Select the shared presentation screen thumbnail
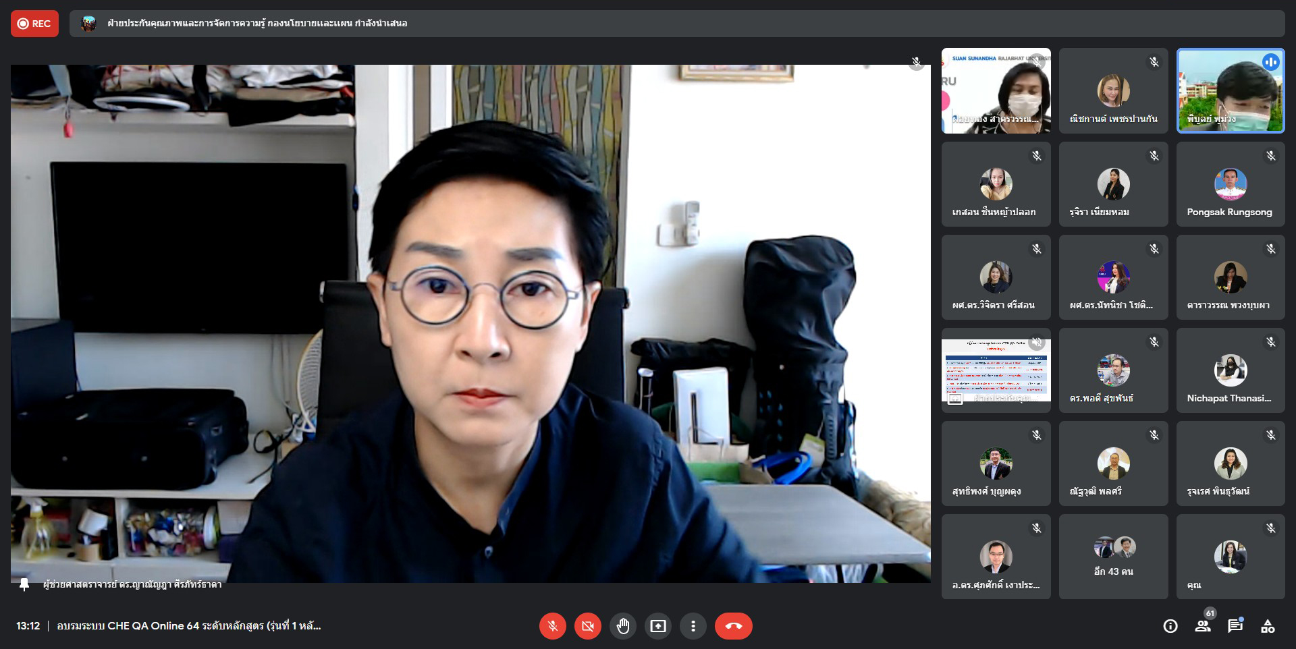 pos(996,370)
